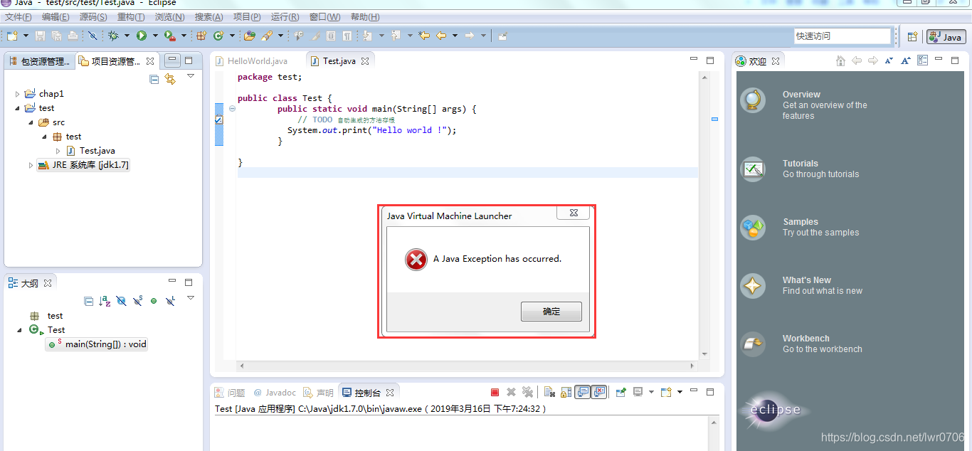This screenshot has width=972, height=451.
Task: Switch to HelloWorld.java editor tab
Action: coord(258,61)
